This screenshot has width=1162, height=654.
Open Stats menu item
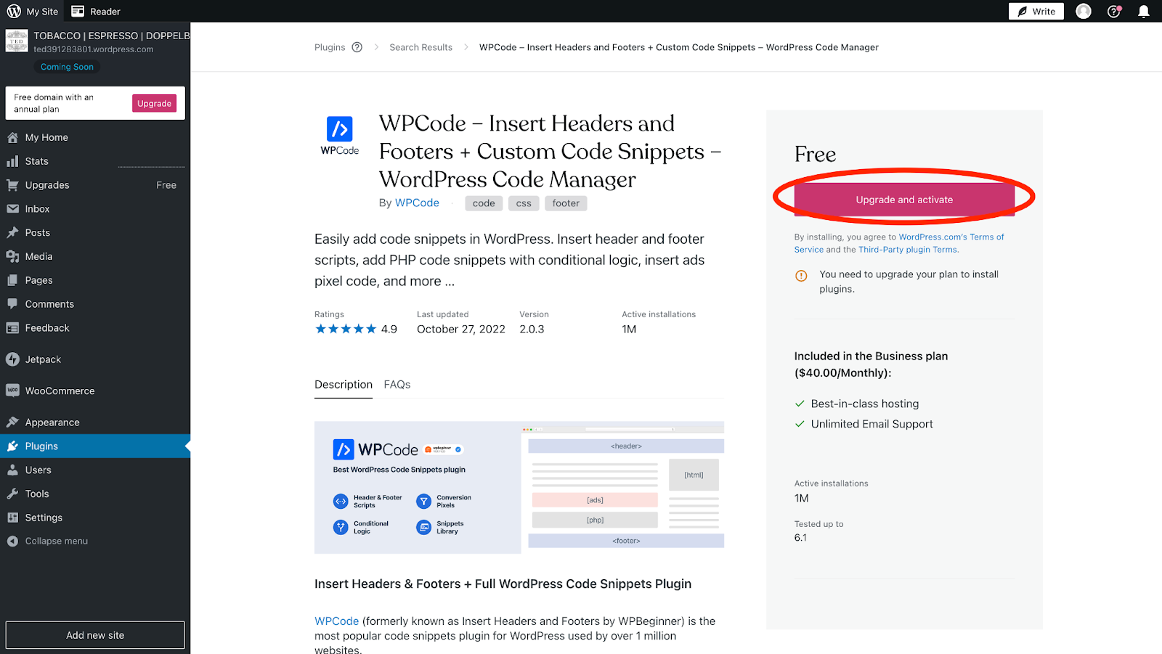37,161
